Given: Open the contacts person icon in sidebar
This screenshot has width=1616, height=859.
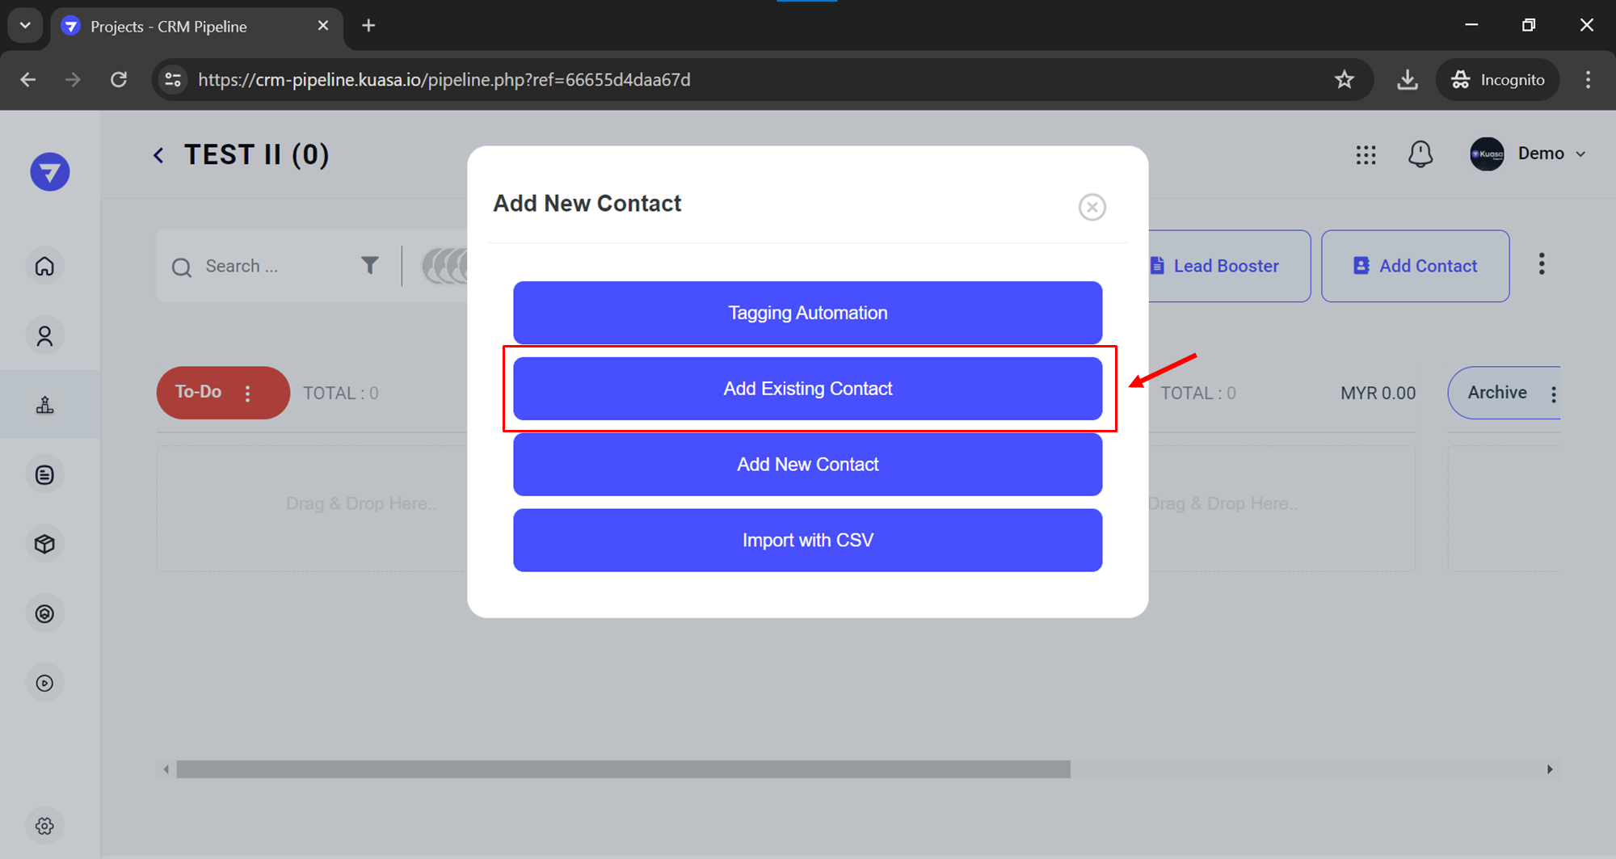Looking at the screenshot, I should tap(45, 335).
